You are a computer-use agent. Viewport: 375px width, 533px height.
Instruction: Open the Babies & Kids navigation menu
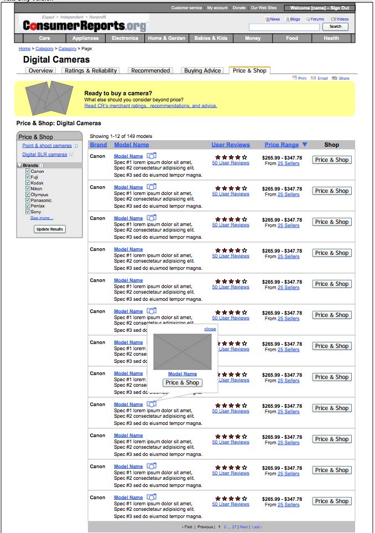pos(211,38)
